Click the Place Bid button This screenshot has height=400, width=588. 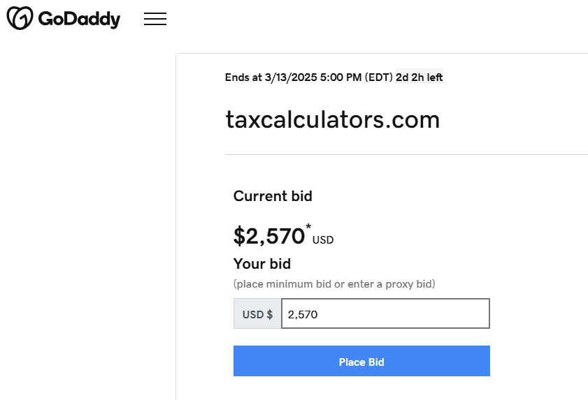click(x=361, y=361)
